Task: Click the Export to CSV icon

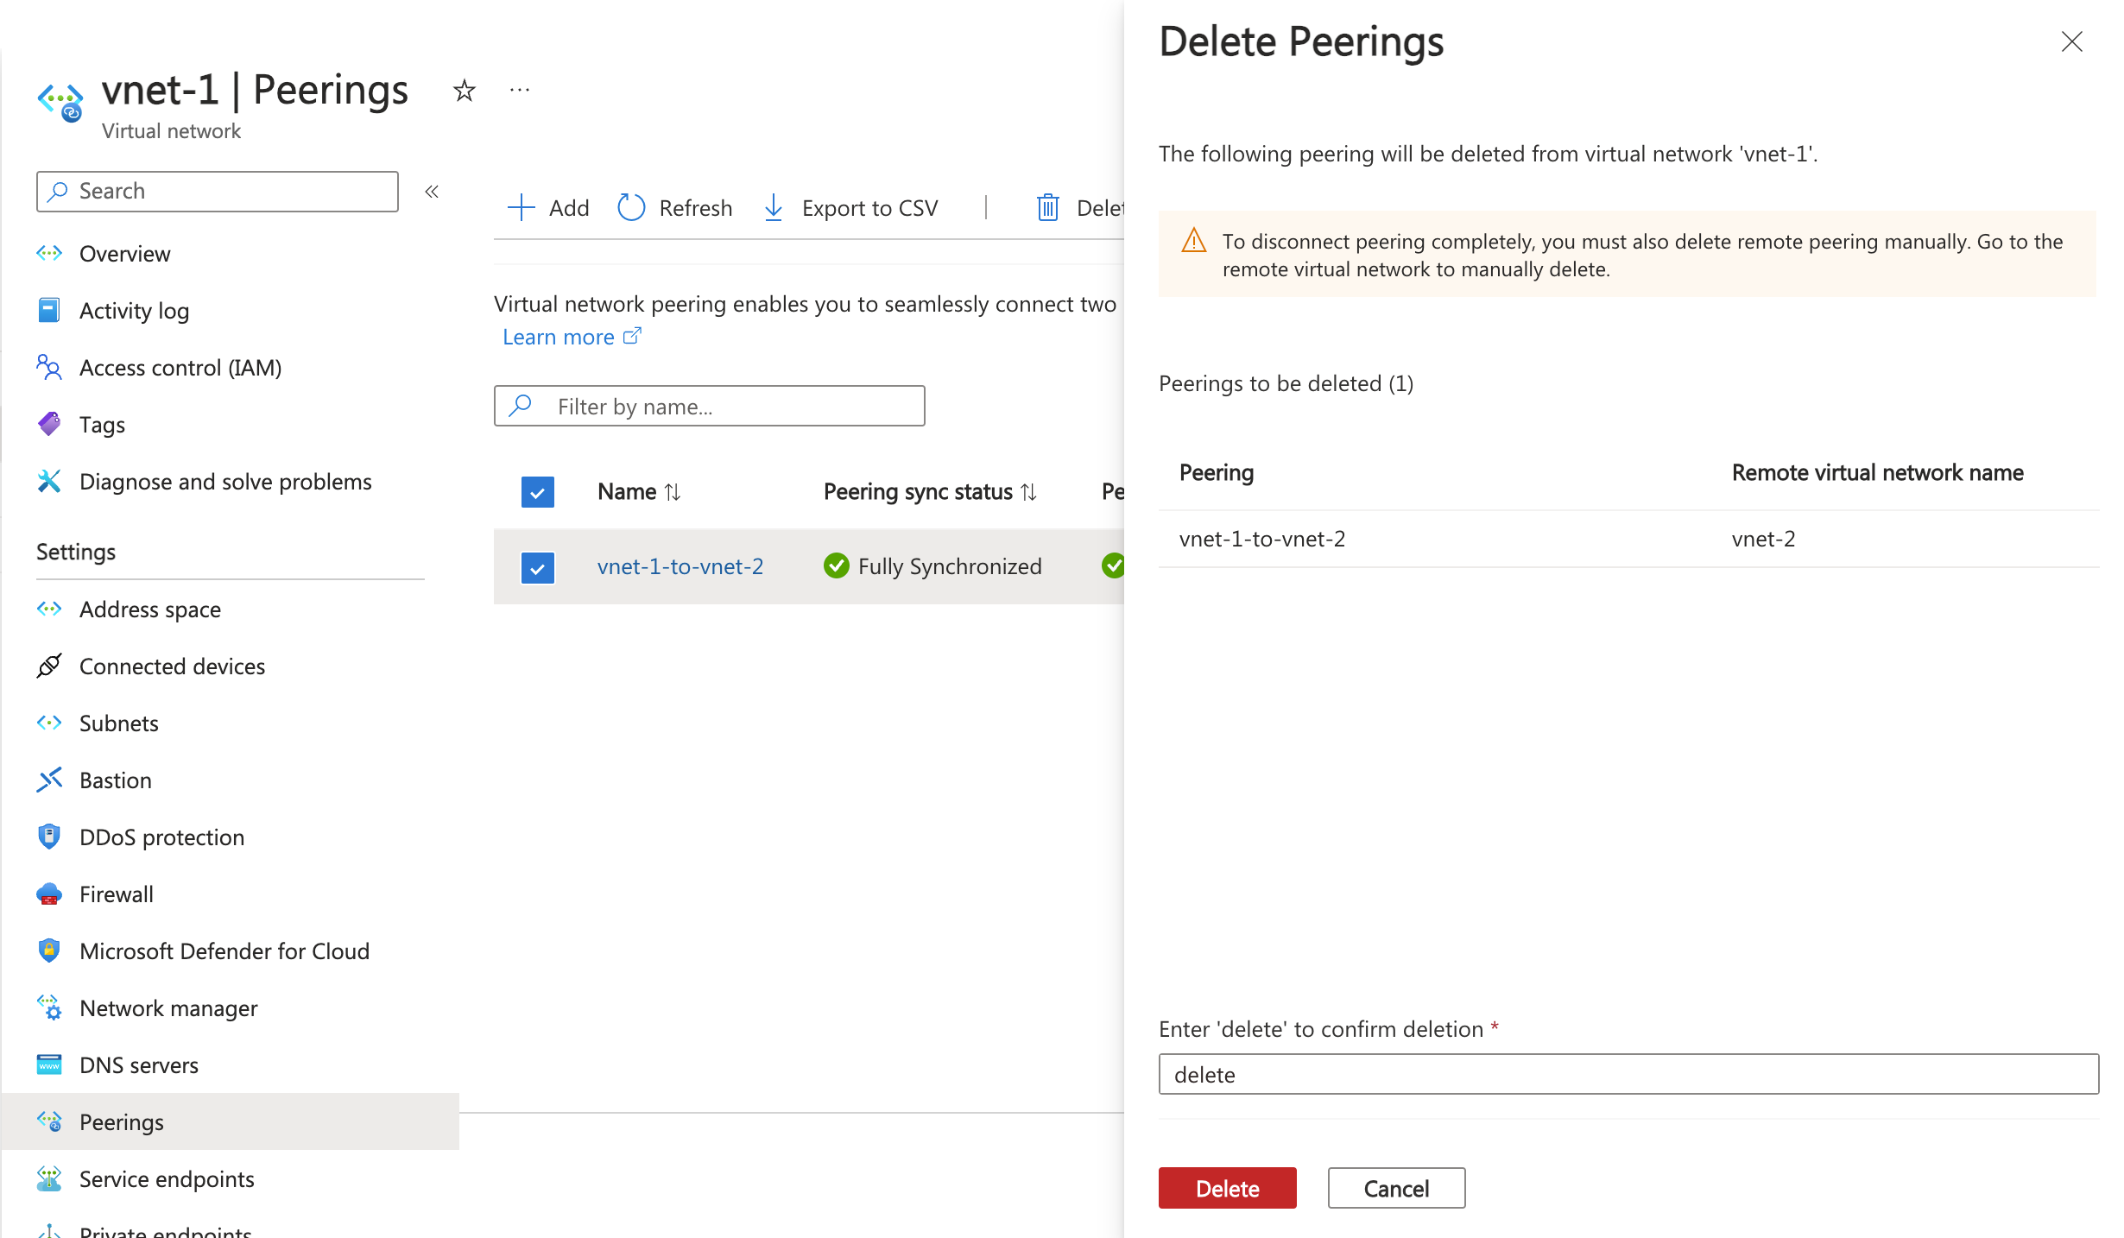Action: (773, 206)
